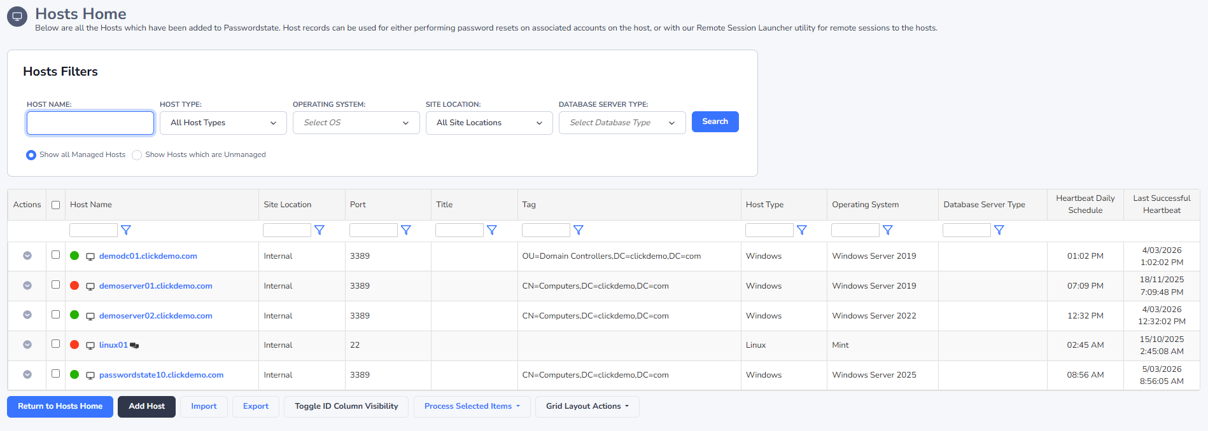Click the red heartbeat status dot for demoserver01
Screen dimensions: 1208x431
click(x=74, y=285)
